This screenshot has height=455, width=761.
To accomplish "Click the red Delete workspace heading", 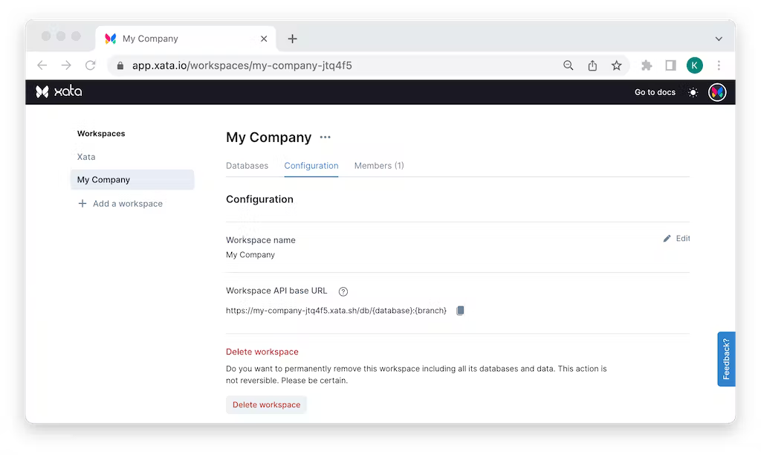I will pyautogui.click(x=262, y=352).
